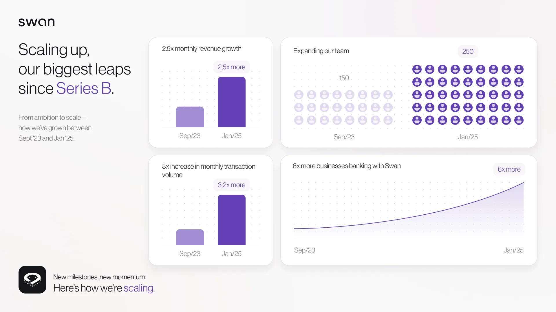Image resolution: width=556 pixels, height=312 pixels.
Task: Click the last faded person icon, bottom row
Action: point(388,120)
